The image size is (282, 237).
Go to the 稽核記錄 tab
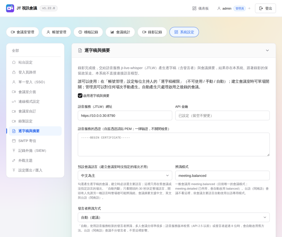88,32
